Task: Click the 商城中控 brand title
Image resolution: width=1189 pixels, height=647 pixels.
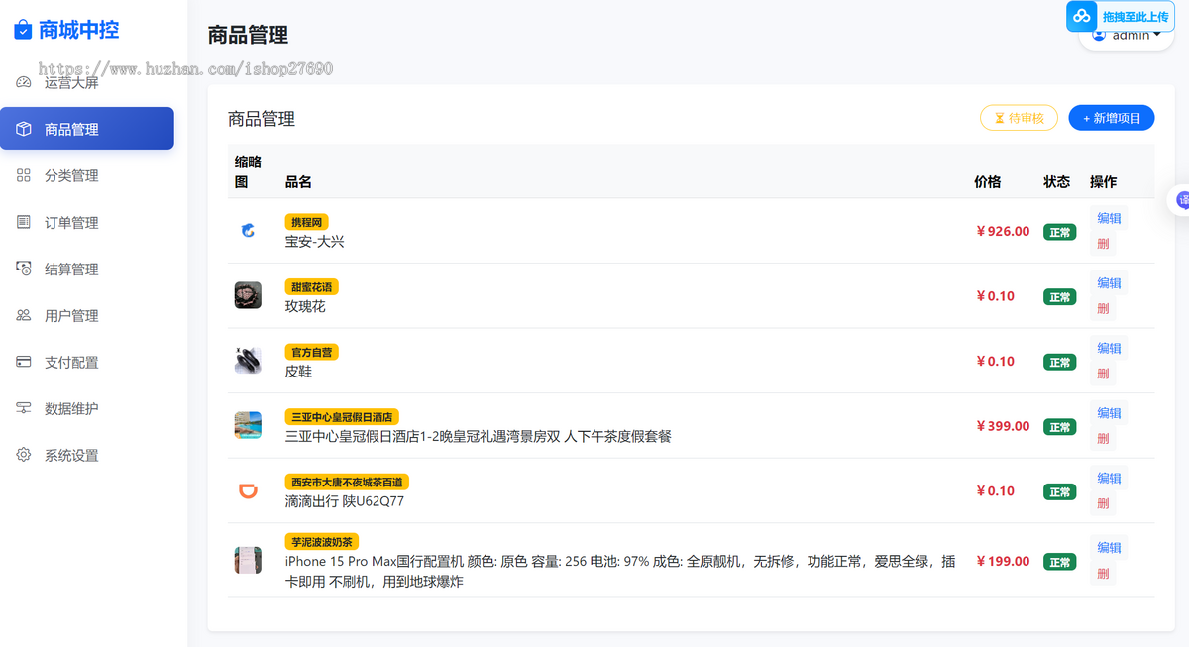Action: [78, 31]
